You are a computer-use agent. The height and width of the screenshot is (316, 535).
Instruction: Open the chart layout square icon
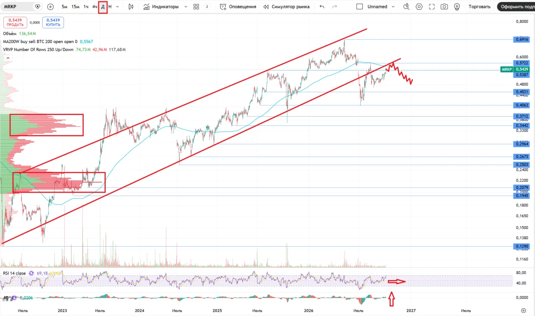coord(359,7)
